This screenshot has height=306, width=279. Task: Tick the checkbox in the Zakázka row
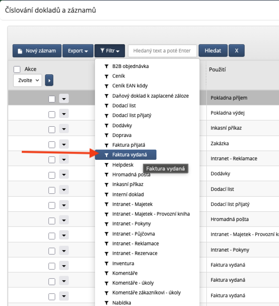click(52, 144)
